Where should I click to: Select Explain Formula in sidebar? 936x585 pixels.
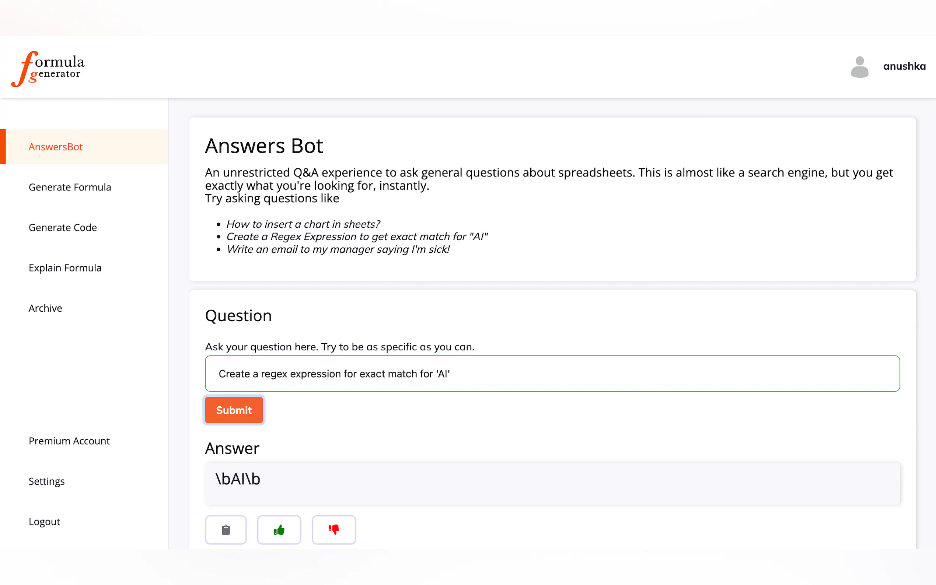click(65, 268)
